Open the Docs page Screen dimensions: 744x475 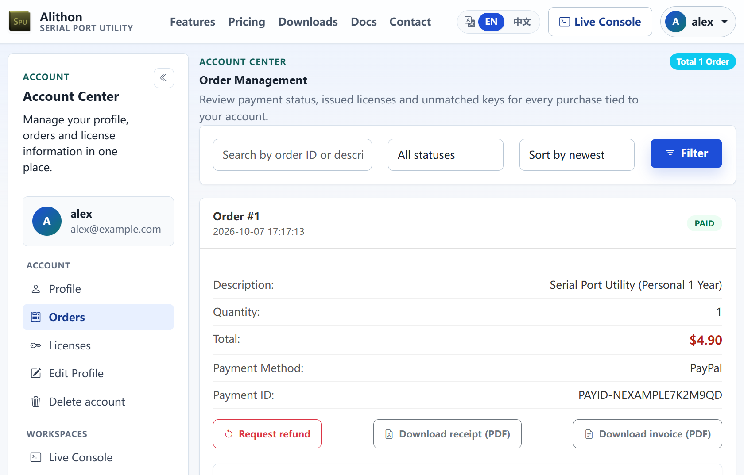(x=364, y=22)
